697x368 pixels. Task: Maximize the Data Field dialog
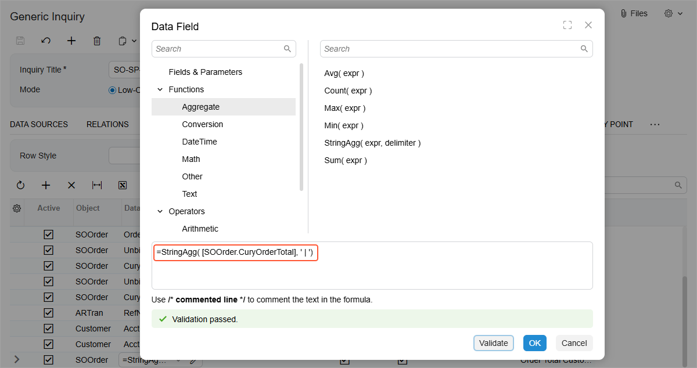click(567, 25)
